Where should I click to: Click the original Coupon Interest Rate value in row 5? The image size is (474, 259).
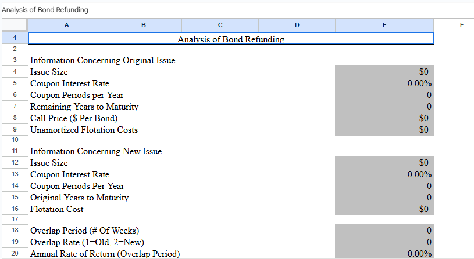[x=384, y=83]
